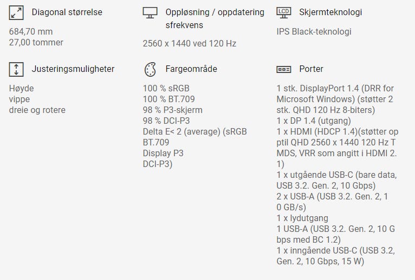415x280 pixels.
Task: Click the monitor resolution icon
Action: coord(150,12)
